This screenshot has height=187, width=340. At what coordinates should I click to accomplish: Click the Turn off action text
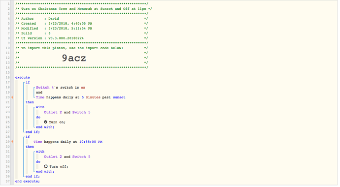click(59, 167)
